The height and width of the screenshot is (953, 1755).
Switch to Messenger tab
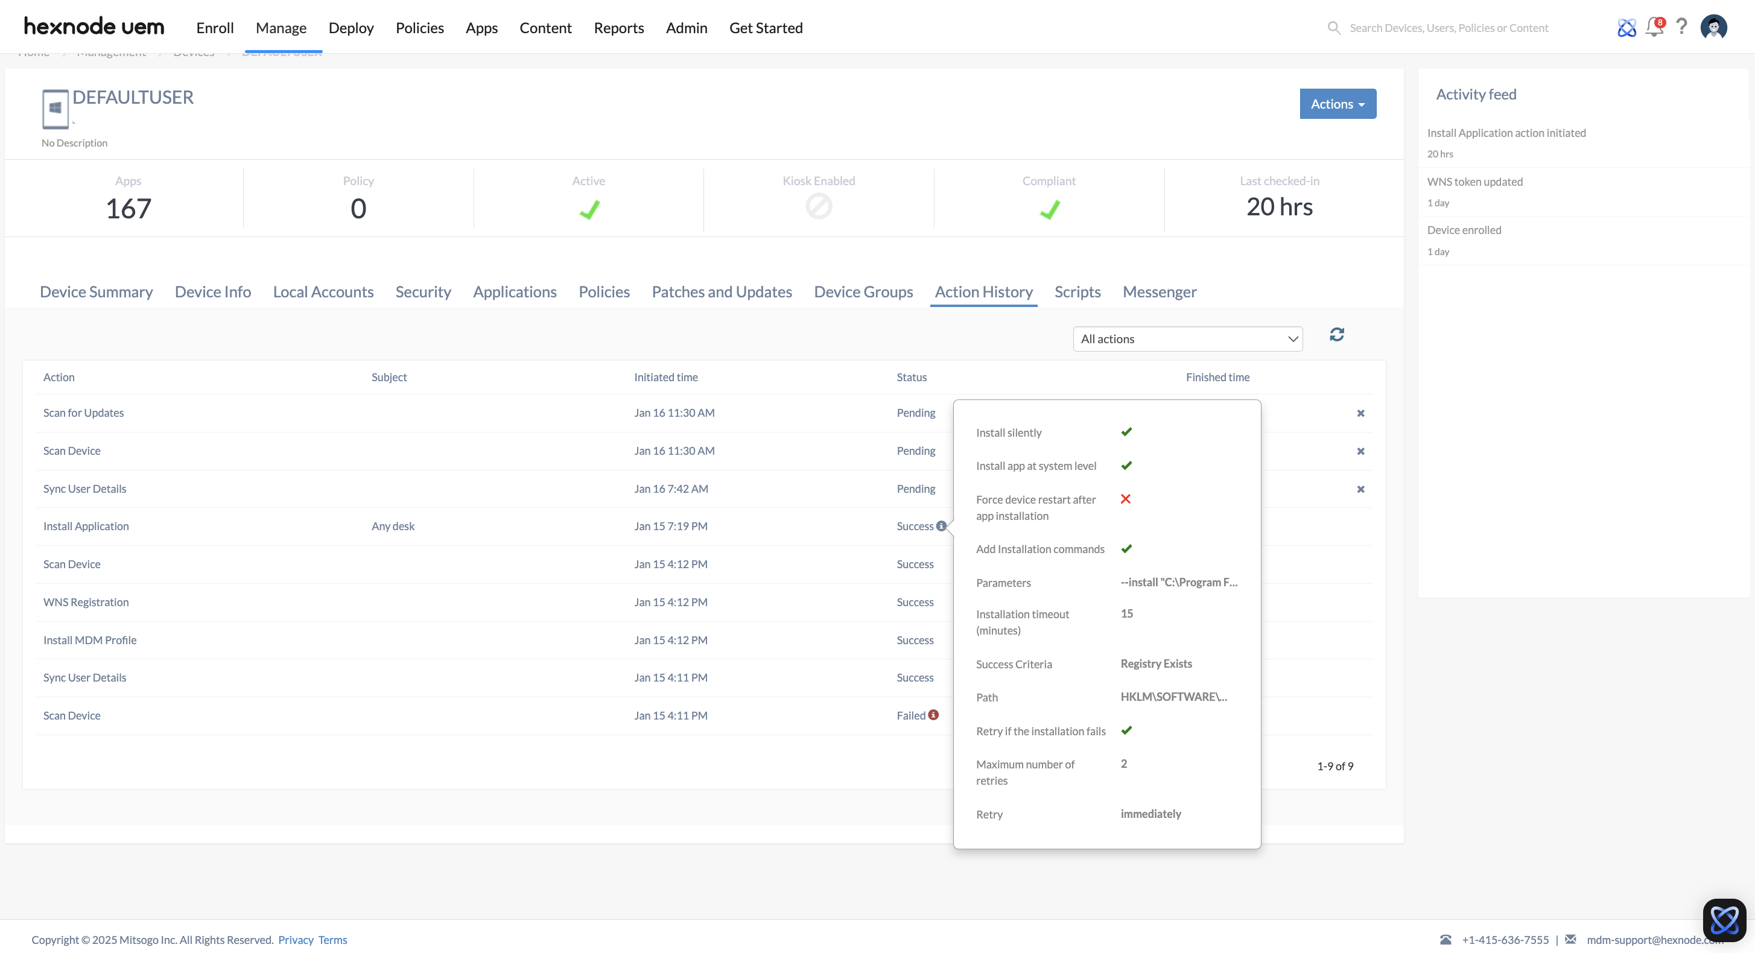[x=1160, y=291]
